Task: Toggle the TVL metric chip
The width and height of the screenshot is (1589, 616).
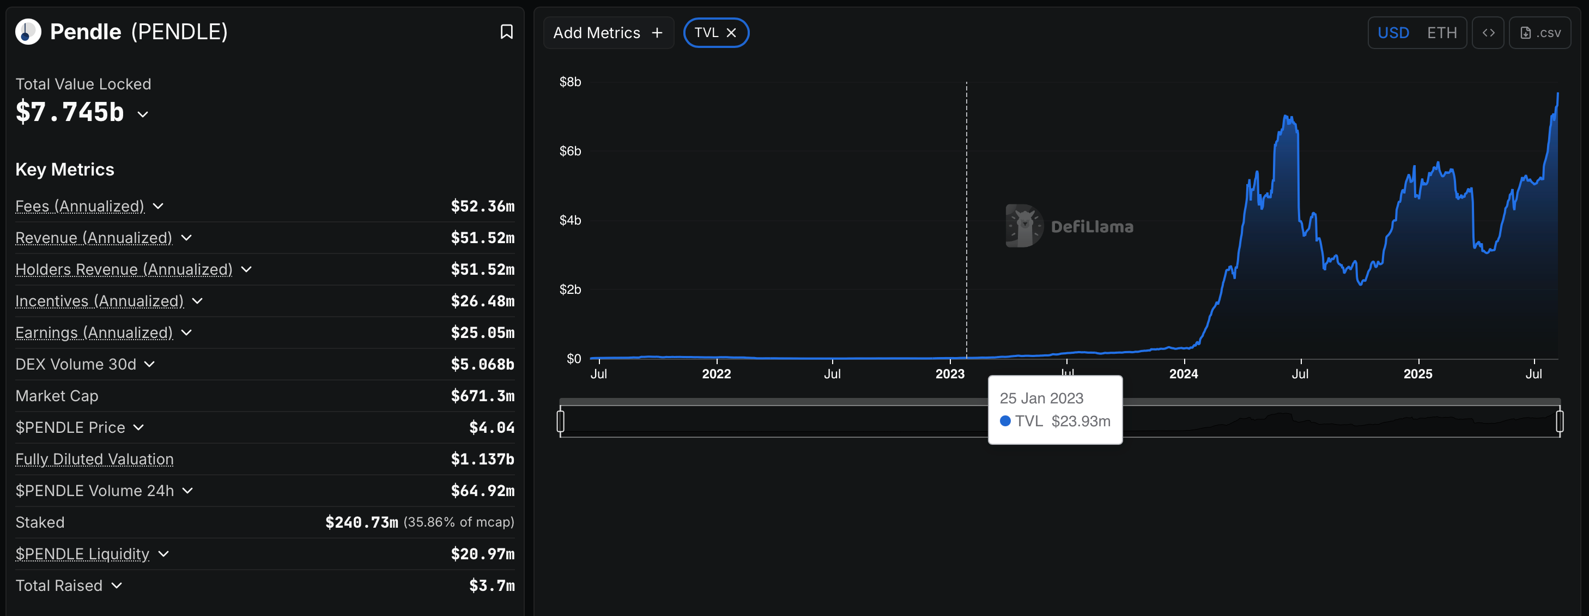Action: [x=706, y=33]
